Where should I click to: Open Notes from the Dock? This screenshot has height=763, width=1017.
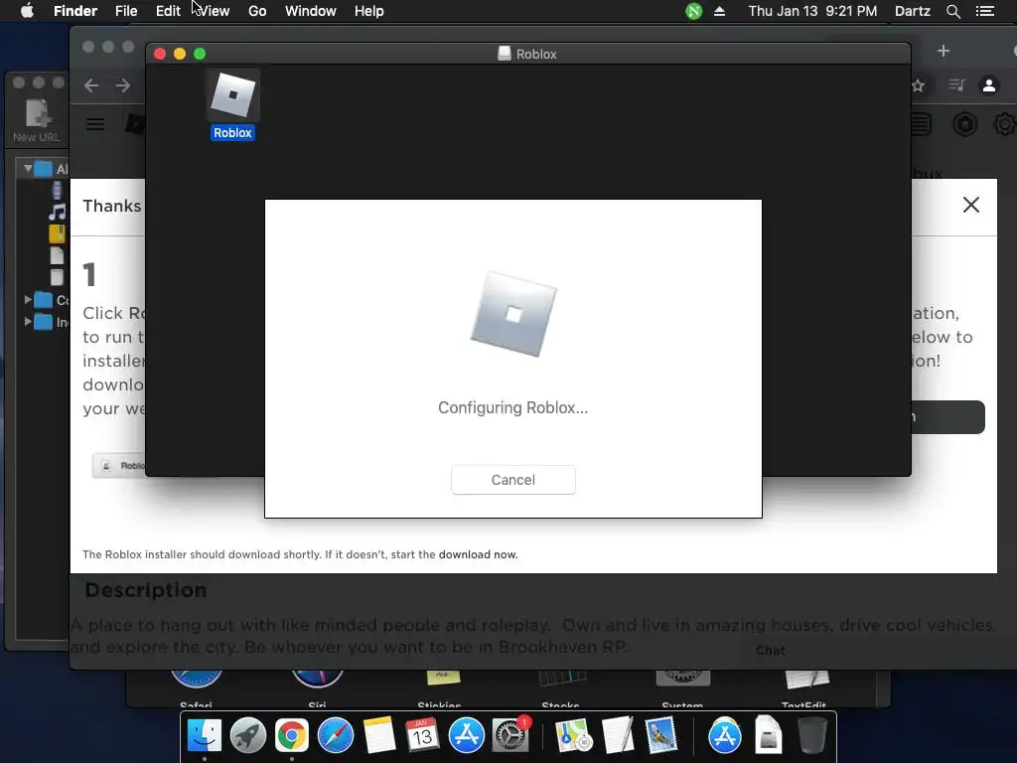coord(379,735)
